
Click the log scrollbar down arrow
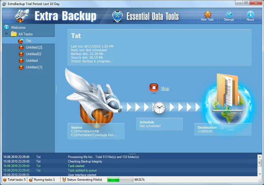click(x=260, y=174)
